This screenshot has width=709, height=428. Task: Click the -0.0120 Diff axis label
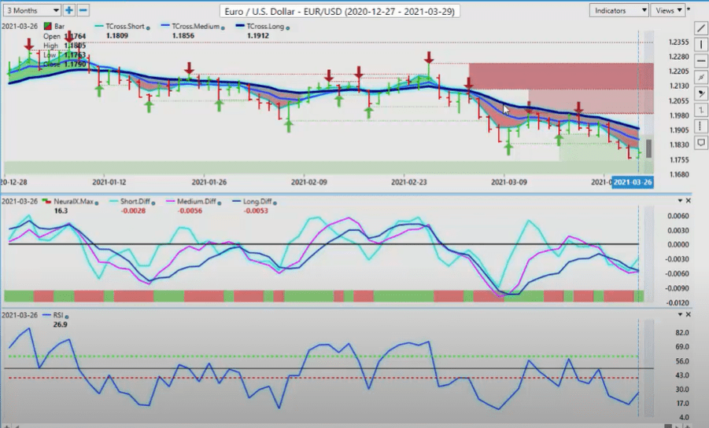(x=678, y=303)
